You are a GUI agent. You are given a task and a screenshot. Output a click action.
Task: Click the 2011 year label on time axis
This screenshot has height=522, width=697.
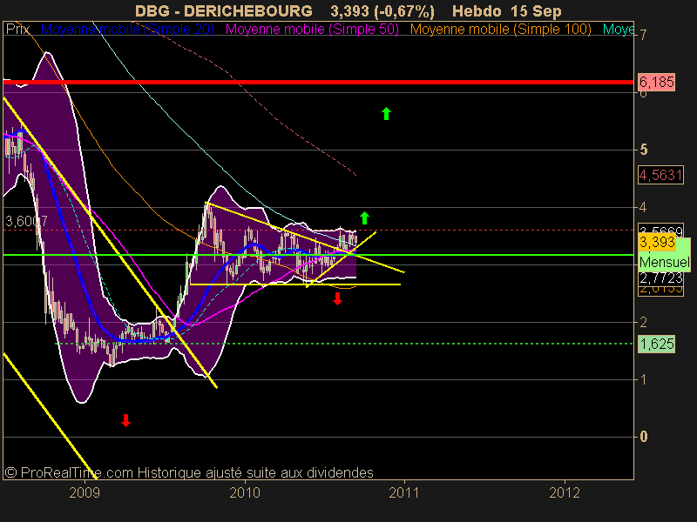[x=404, y=492]
